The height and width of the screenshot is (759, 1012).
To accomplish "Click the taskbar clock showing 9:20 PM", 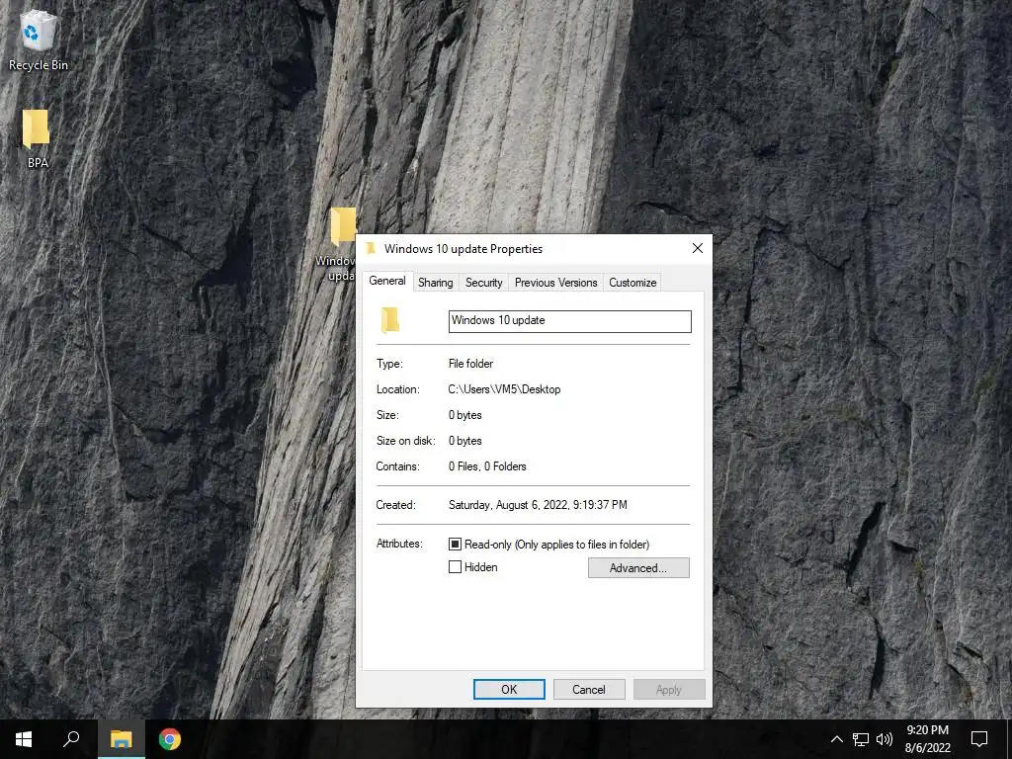I will pos(927,739).
